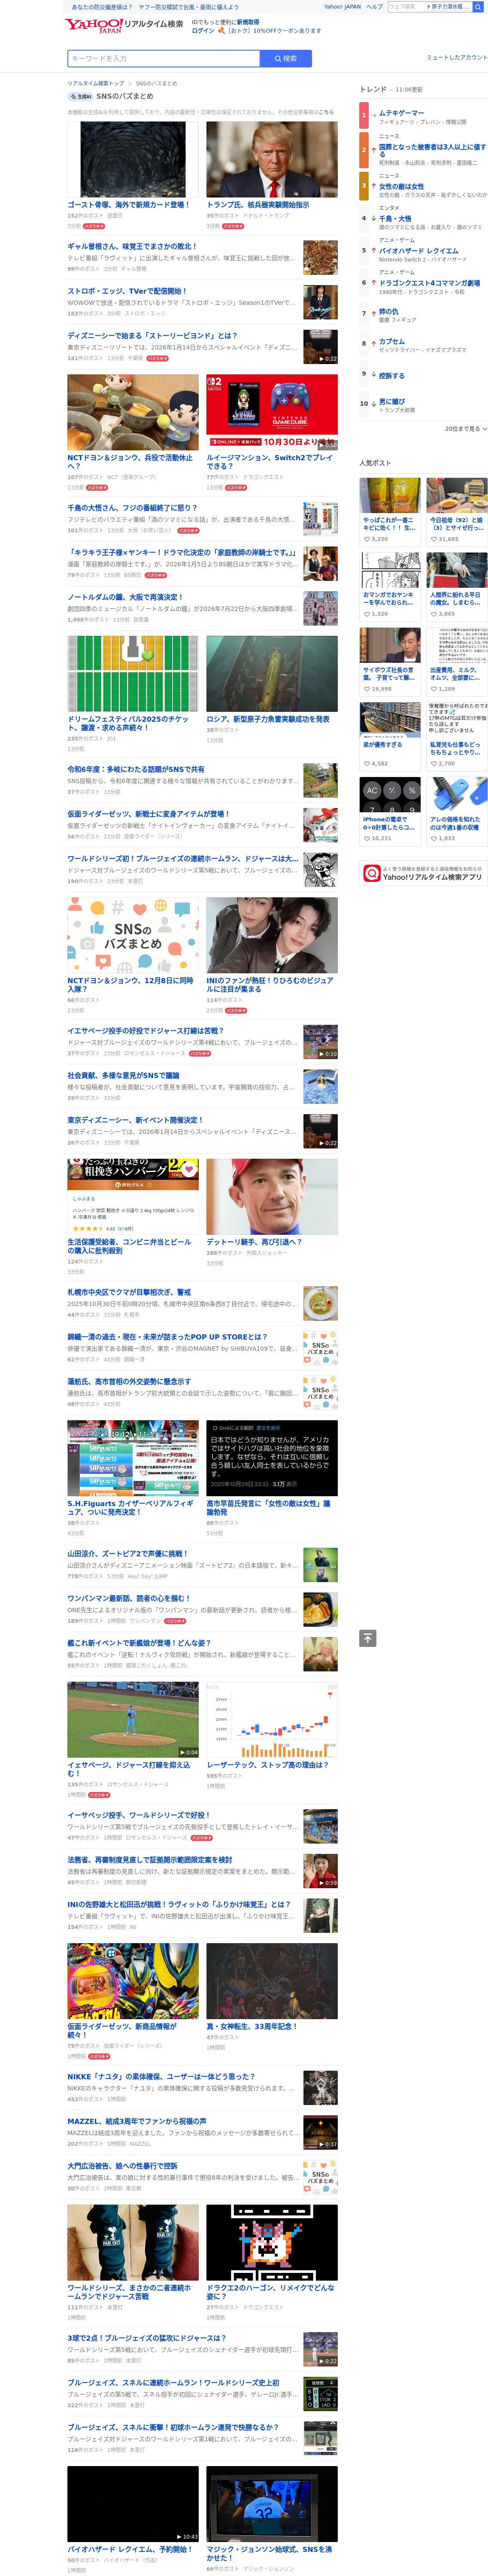Open the デットーリ騎手、再び引退へ photo
The width and height of the screenshot is (488, 2576).
pos(272,1196)
